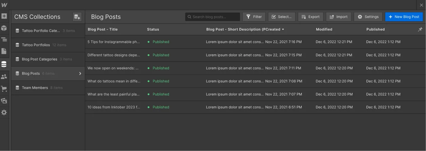This screenshot has height=151, width=426.
Task: Sort by Blog Post - Short Description column
Action: 235,29
